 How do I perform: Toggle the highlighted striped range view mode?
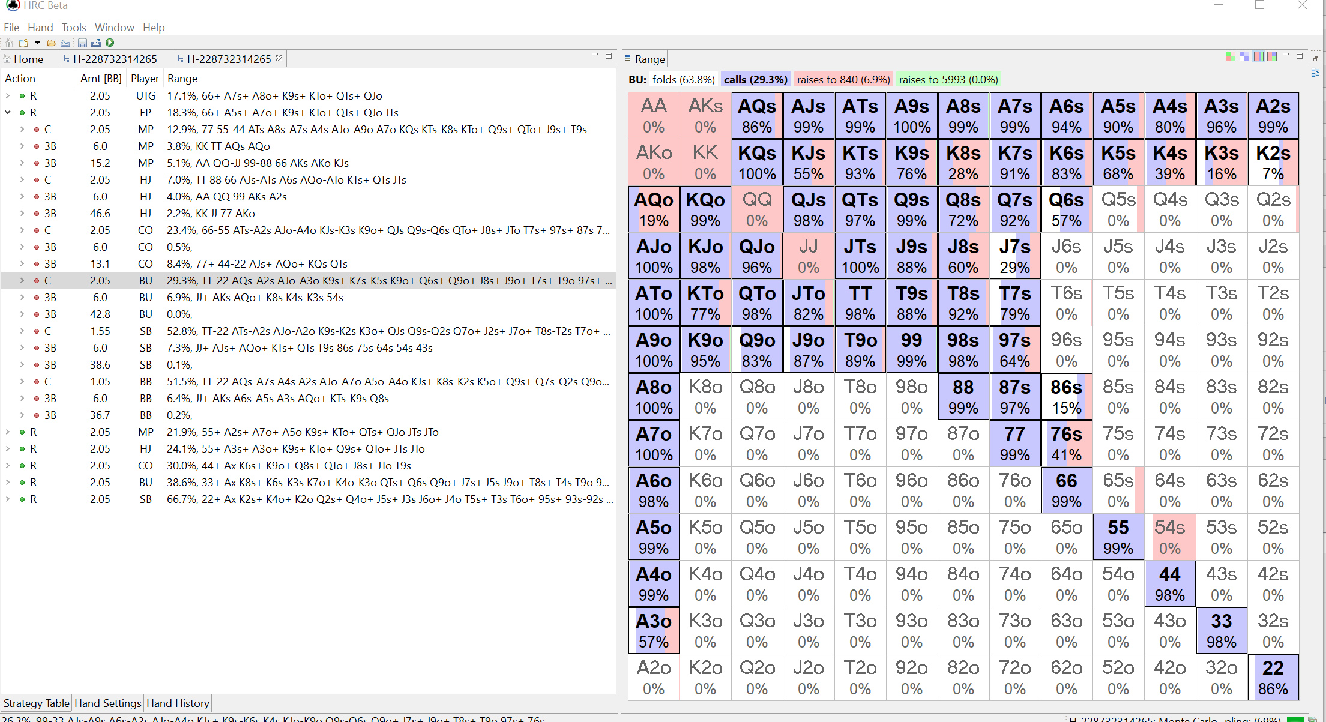point(1258,56)
